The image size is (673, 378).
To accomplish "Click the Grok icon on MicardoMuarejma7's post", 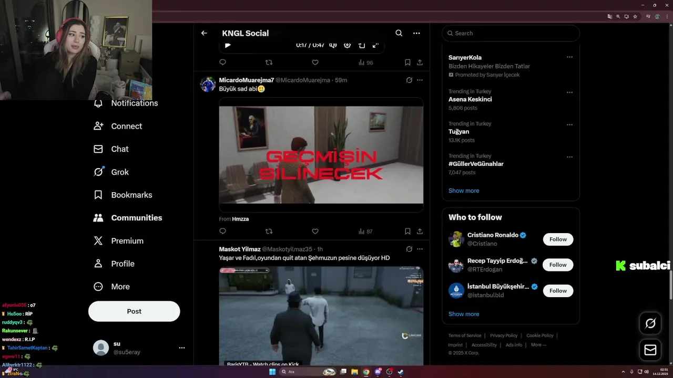I will pyautogui.click(x=409, y=80).
